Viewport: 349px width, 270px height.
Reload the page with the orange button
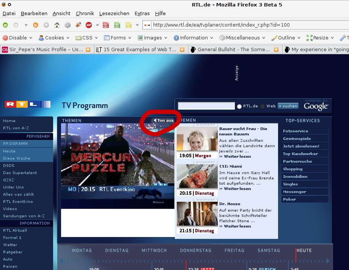tap(36, 25)
